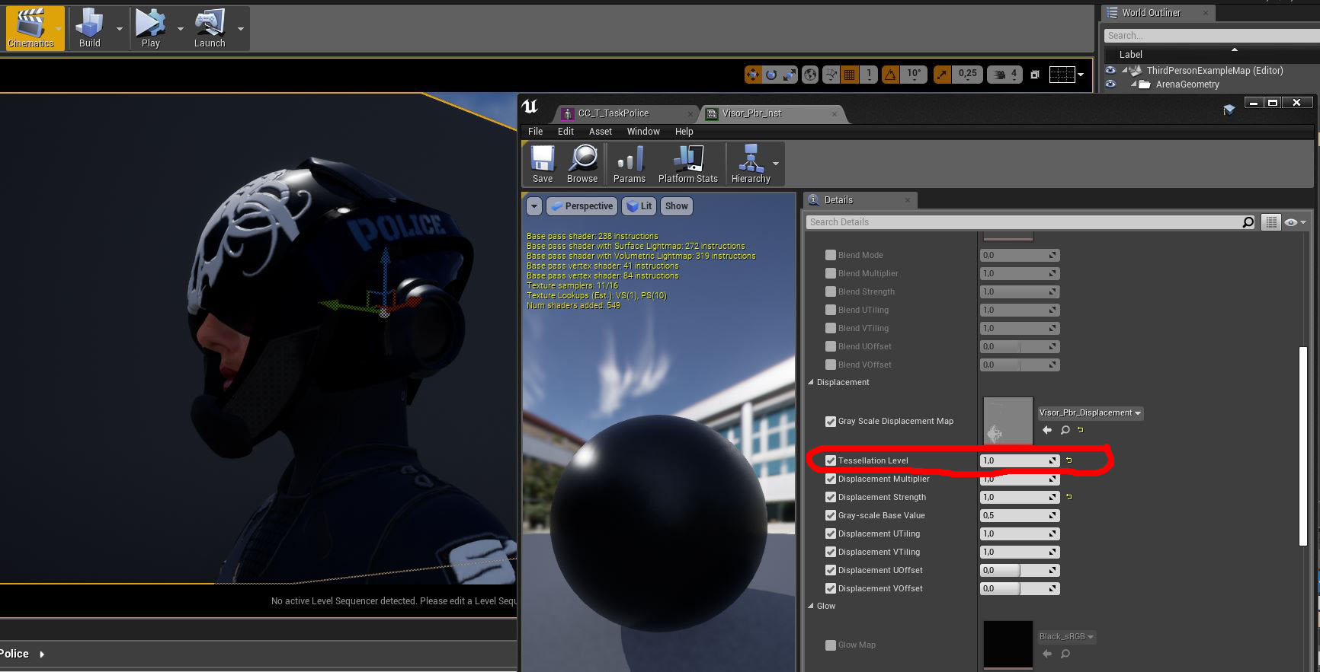Collapse the Displacement section
Screen dimensions: 1320x672
pyautogui.click(x=811, y=382)
